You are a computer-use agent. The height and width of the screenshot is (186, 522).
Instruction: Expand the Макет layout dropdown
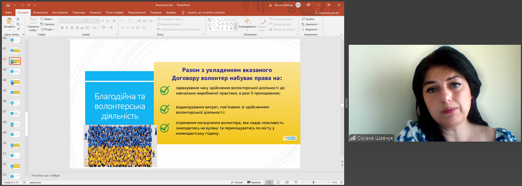pyautogui.click(x=47, y=19)
